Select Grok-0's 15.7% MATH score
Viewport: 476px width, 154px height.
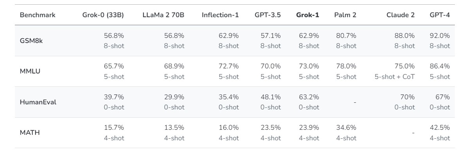tap(114, 128)
